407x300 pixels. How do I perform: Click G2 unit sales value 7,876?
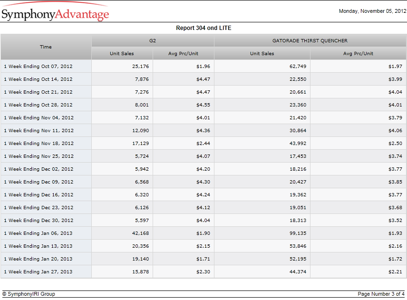click(x=142, y=79)
